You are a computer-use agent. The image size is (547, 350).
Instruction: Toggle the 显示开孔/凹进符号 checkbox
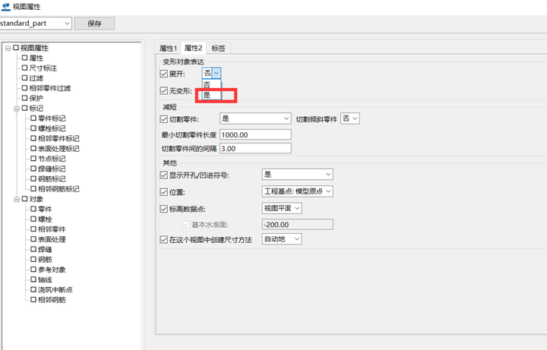coord(163,175)
